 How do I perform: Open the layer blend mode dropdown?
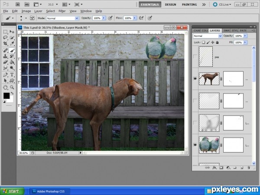[220, 36]
